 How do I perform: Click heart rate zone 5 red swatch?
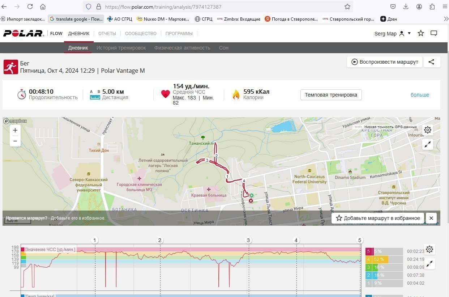pyautogui.click(x=369, y=251)
